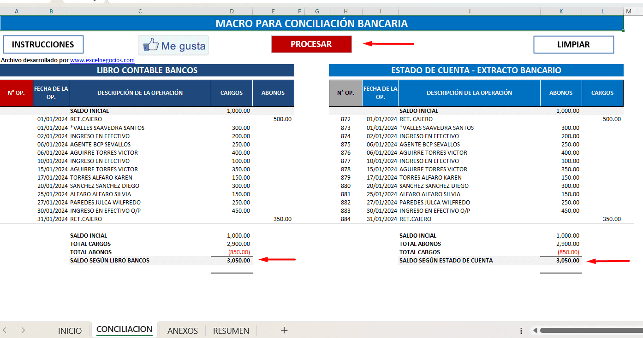Click the three-dot overflow icon near the scrollbar
Screen dimensions: 643x338
tap(521, 330)
